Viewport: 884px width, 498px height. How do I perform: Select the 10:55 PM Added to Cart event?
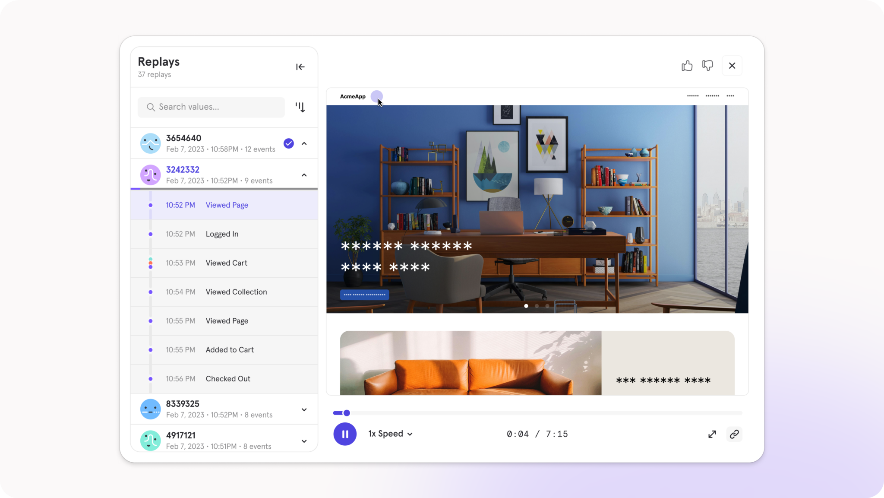(x=230, y=350)
